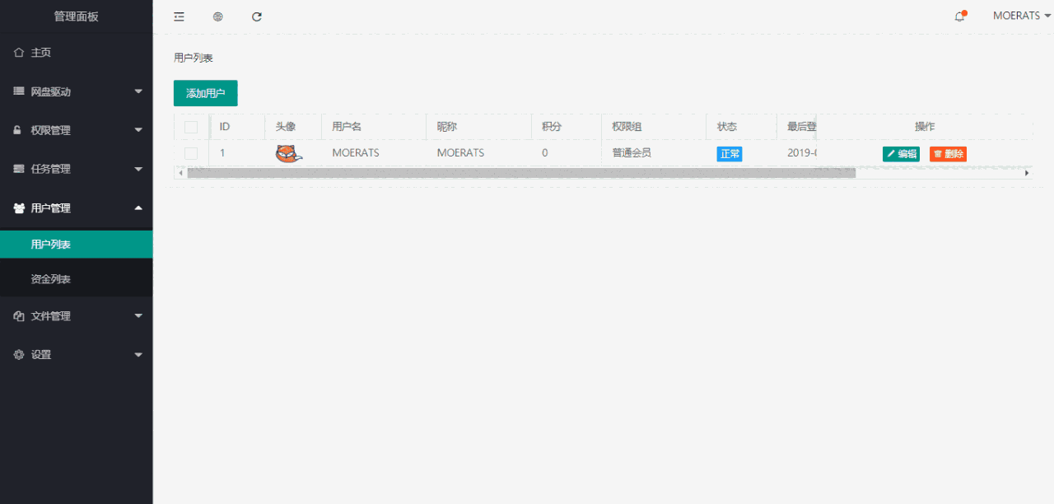Click the files icon for 文件管理
The width and height of the screenshot is (1054, 504).
pyautogui.click(x=19, y=316)
